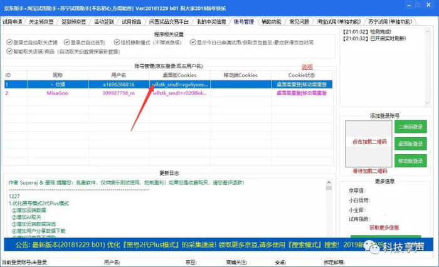Select the 账号管理 tab
439x267 pixels.
coord(244,21)
